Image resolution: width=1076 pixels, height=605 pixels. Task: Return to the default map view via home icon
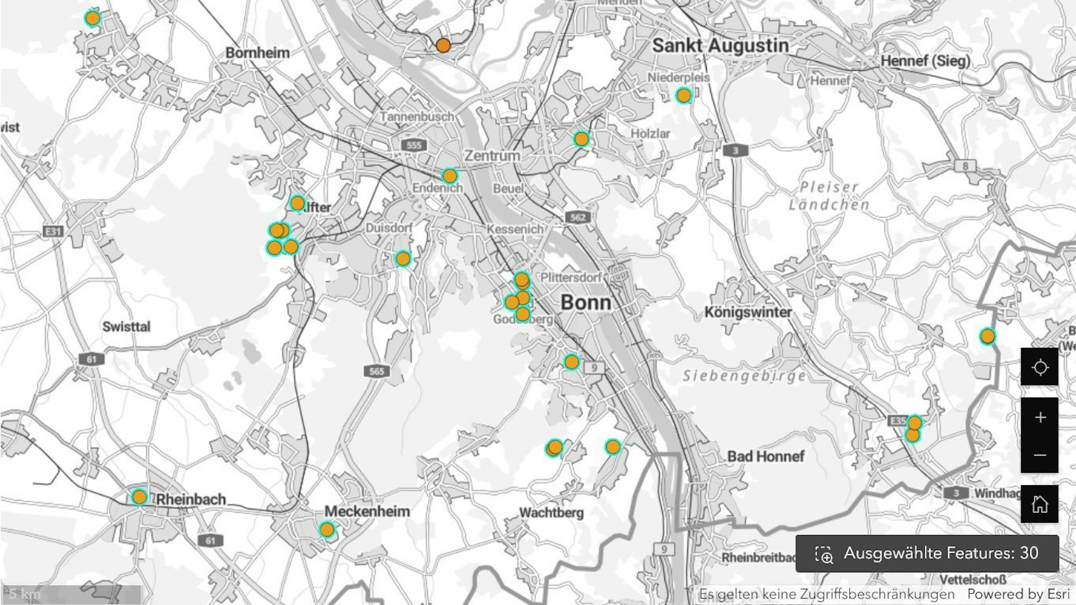[1039, 504]
